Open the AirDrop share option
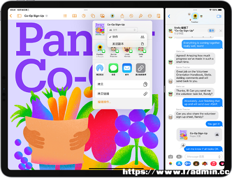This screenshot has width=232, height=178. point(100,68)
